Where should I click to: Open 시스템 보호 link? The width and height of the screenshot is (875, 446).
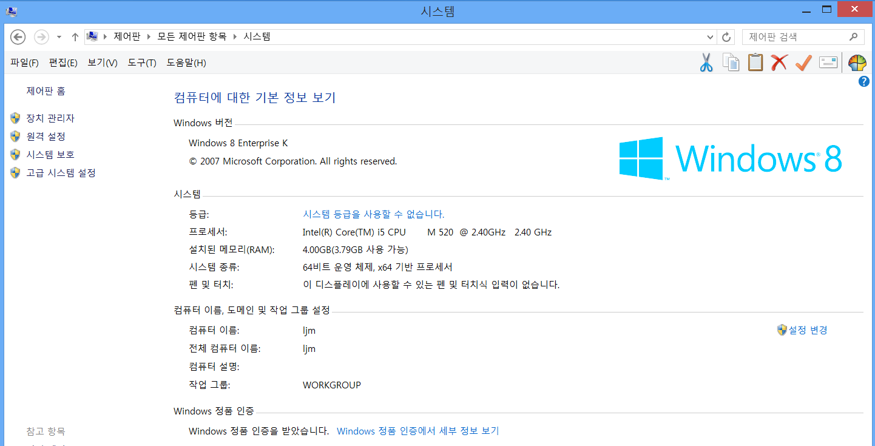[50, 155]
